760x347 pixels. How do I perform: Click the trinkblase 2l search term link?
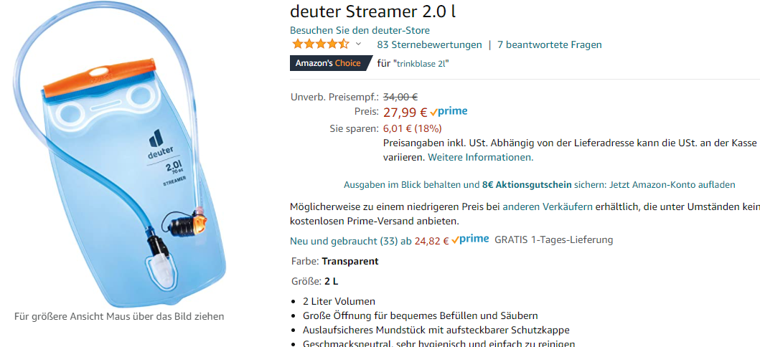click(x=421, y=64)
